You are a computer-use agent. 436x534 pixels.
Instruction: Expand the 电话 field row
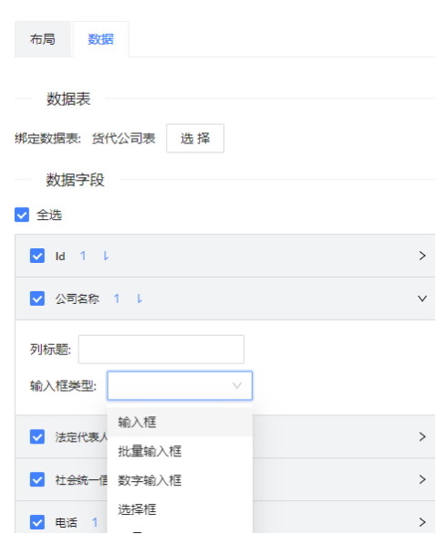422,522
